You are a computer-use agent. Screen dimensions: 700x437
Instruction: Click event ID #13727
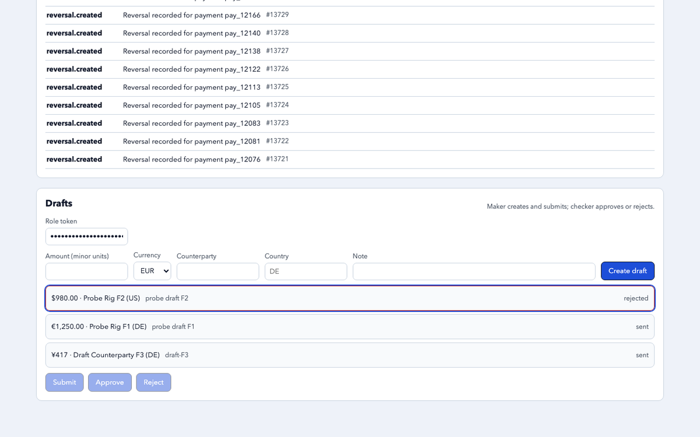click(278, 51)
